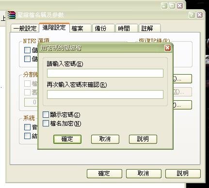This screenshot has width=209, height=188.
Task: Focus the 請輸入密碼 password field
Action: (x=105, y=73)
